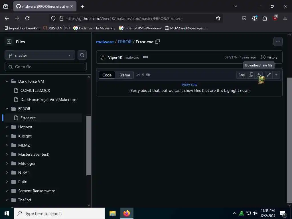Open the Firefox hamburger menu

coord(285,18)
